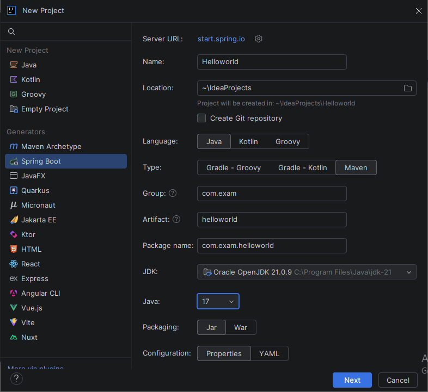Click the React atom icon

pyautogui.click(x=14, y=264)
